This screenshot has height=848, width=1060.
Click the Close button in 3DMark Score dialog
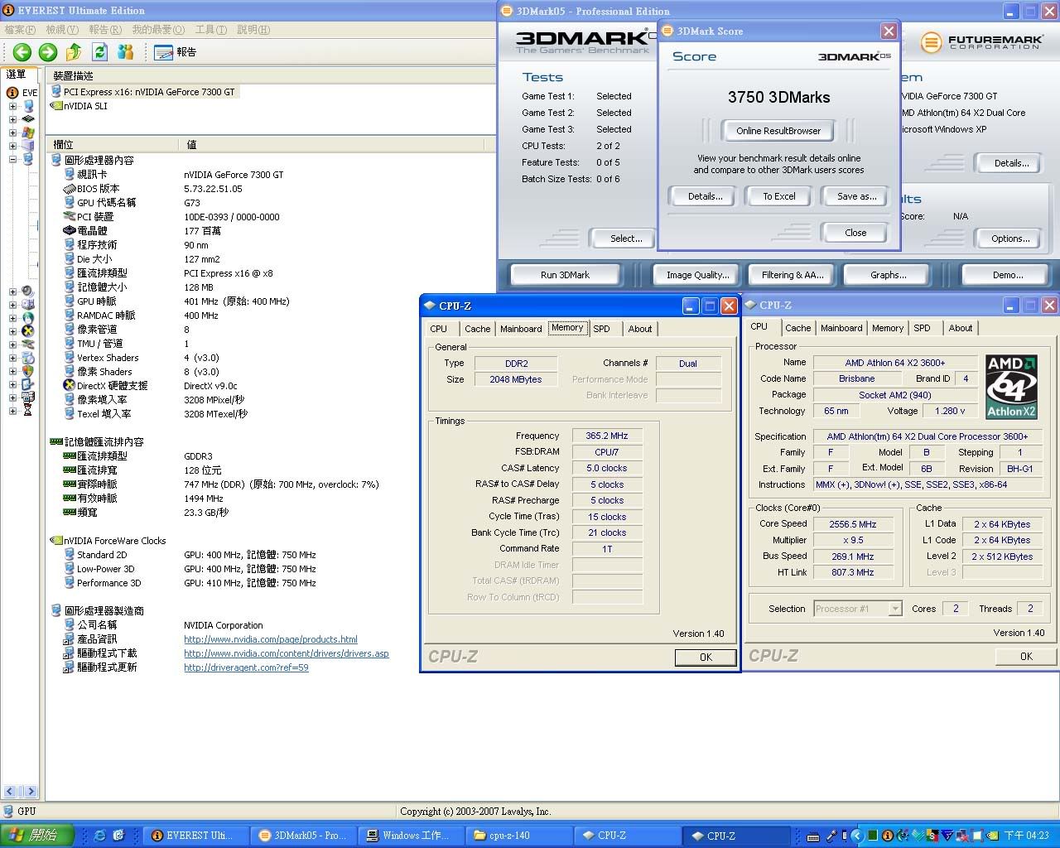tap(856, 233)
